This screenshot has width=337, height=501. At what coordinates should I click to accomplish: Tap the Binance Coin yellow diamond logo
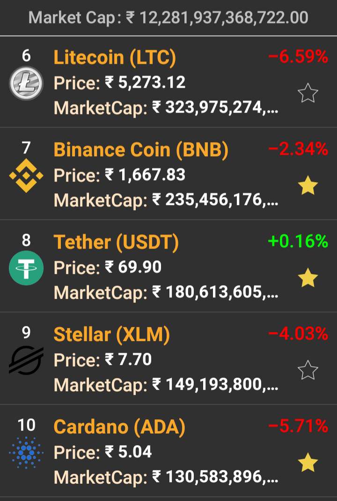(26, 176)
